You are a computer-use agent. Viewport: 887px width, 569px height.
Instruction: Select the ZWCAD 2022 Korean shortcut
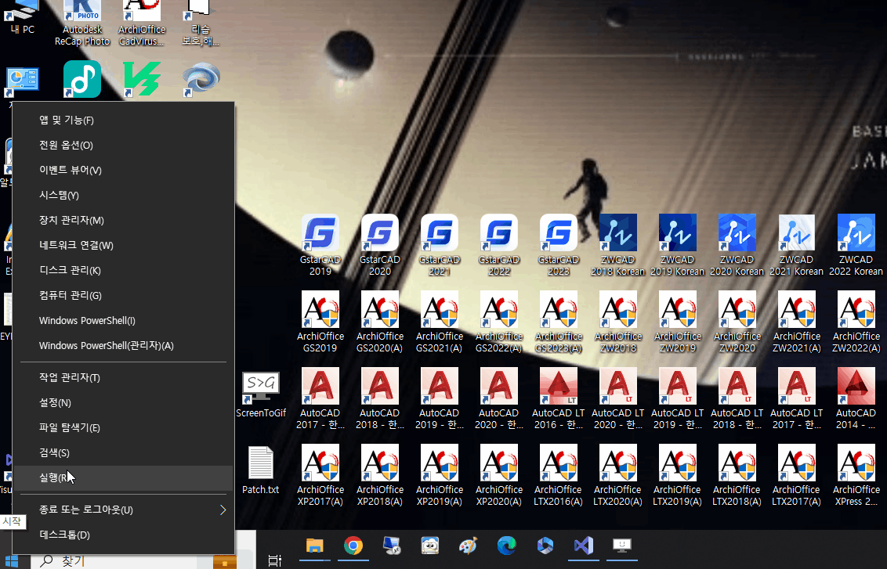coord(856,244)
